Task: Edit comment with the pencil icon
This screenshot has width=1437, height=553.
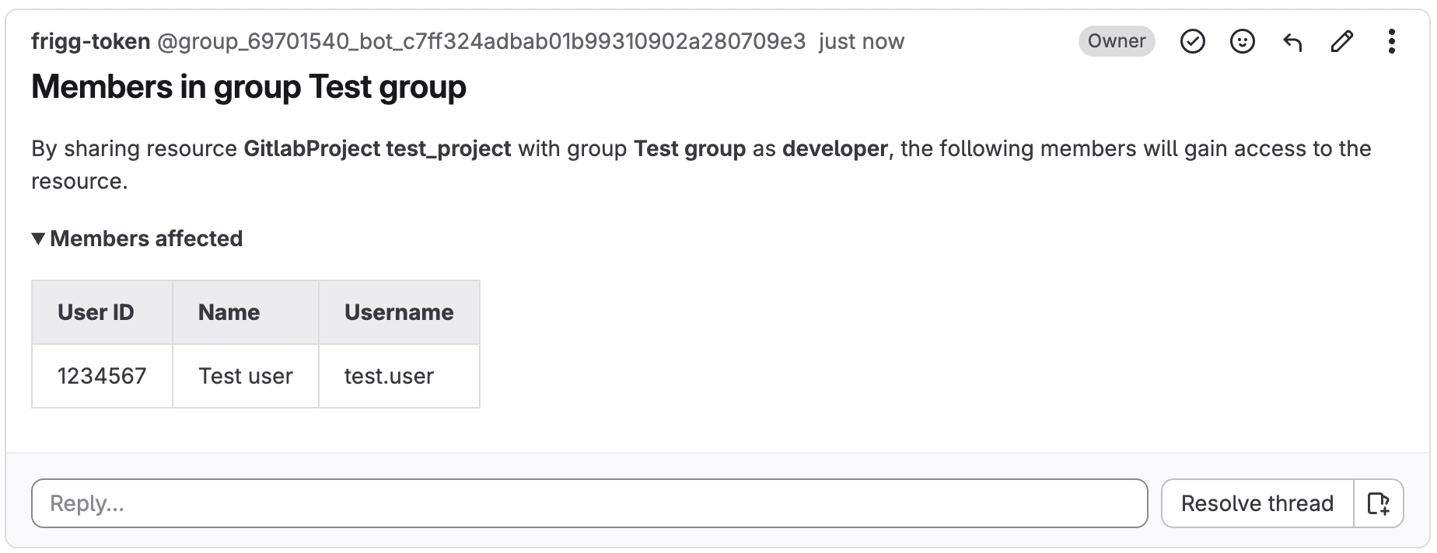Action: [x=1341, y=41]
